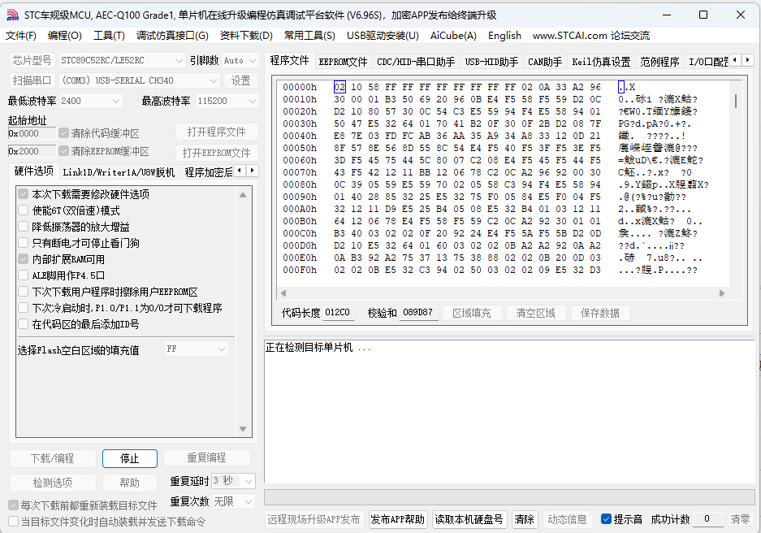Screen dimensions: 761x533
Task: Switch to Link1D/Writer1A/U8W脱机 tab
Action: [x=119, y=172]
